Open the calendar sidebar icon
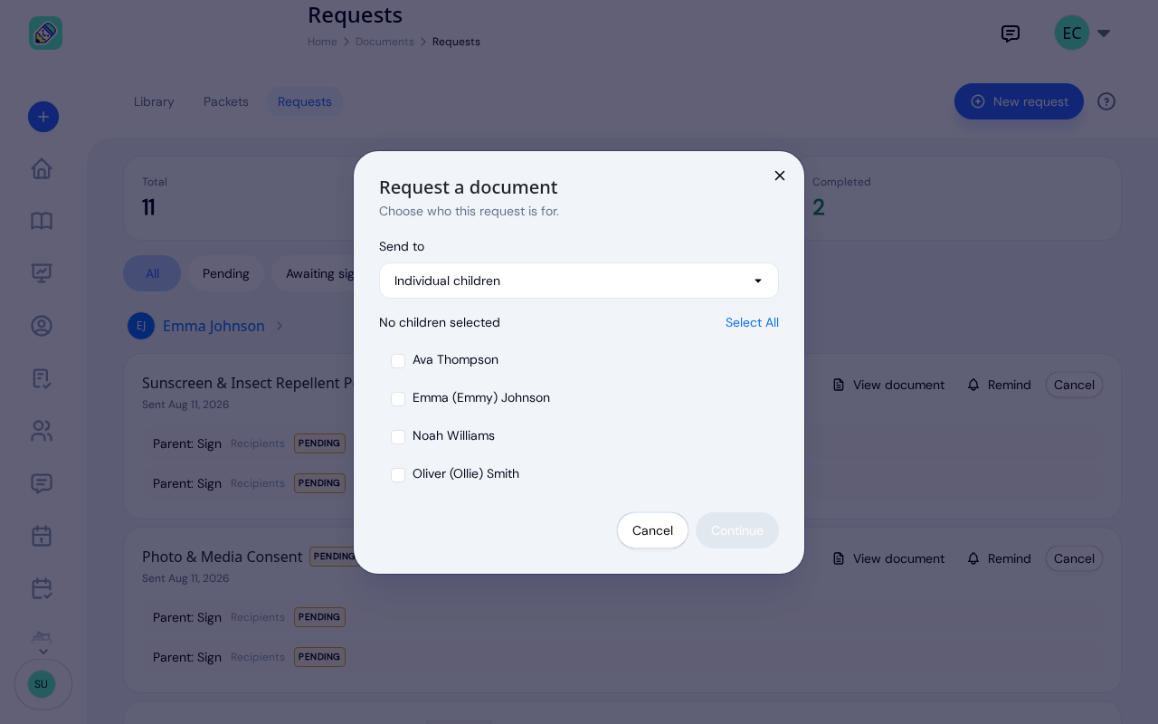1158x724 pixels. 42,536
